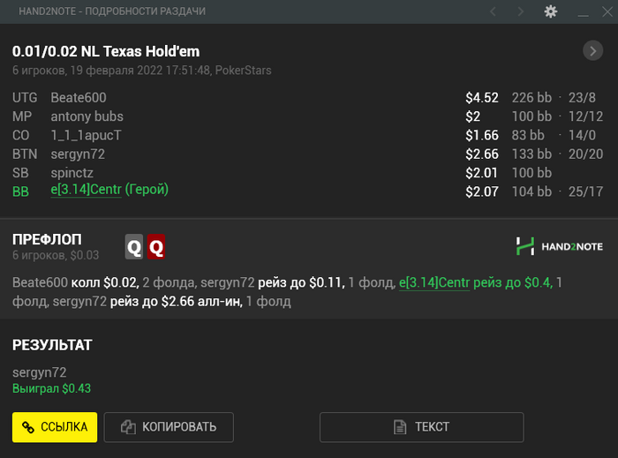This screenshot has height=458, width=618.
Task: Click e[3.14]Centr link in preflop actions
Action: pos(434,282)
